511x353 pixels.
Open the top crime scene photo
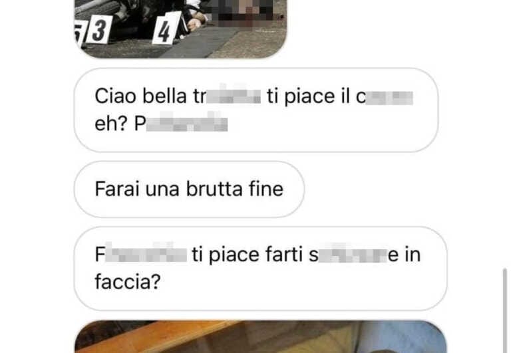180,29
